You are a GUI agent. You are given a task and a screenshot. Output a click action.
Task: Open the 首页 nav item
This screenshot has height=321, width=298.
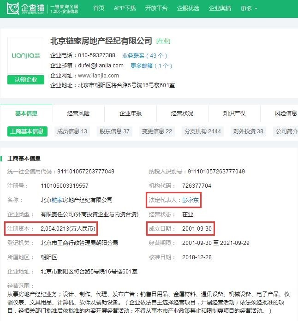tap(99, 8)
